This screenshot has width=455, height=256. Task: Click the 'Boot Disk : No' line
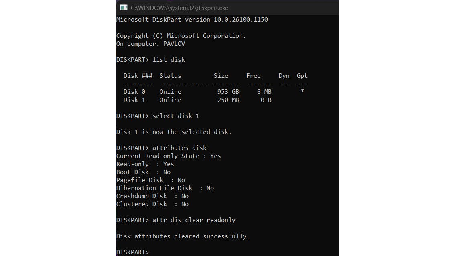coord(143,172)
